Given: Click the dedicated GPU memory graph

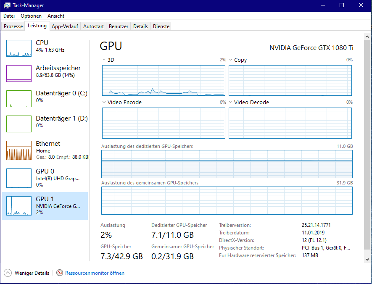Looking at the screenshot, I should [x=227, y=164].
